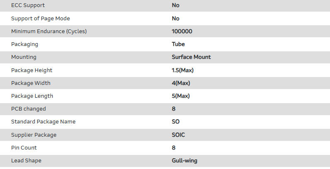The height and width of the screenshot is (169, 330).
Task: Select the Tube packaging value
Action: point(178,44)
